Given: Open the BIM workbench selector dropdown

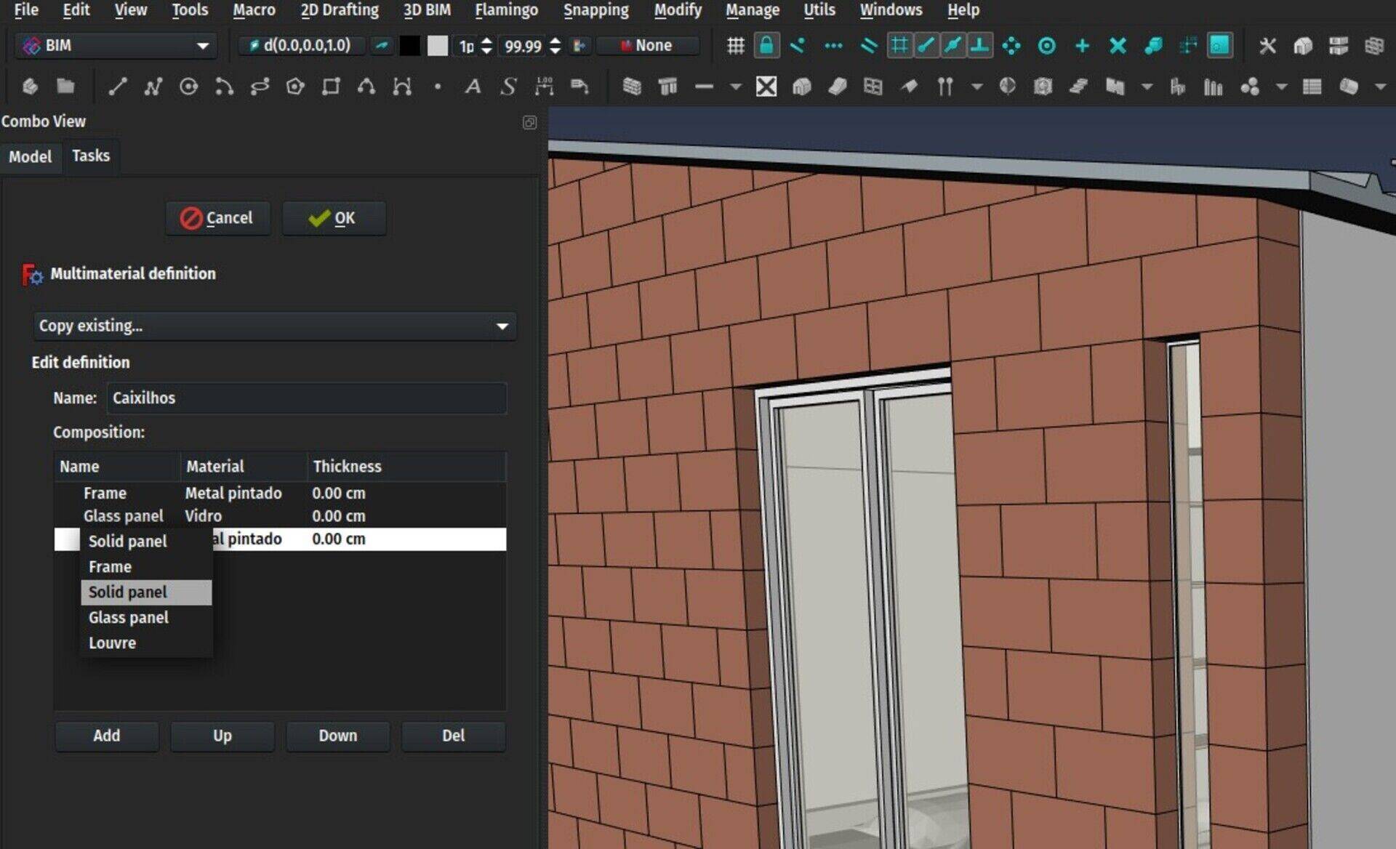Looking at the screenshot, I should [116, 46].
